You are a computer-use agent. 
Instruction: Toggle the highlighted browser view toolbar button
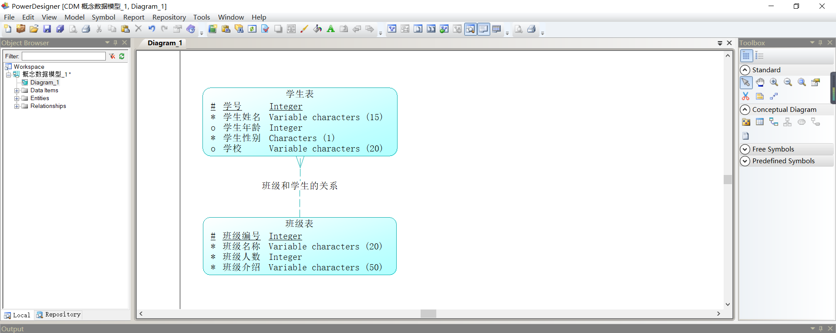point(471,29)
